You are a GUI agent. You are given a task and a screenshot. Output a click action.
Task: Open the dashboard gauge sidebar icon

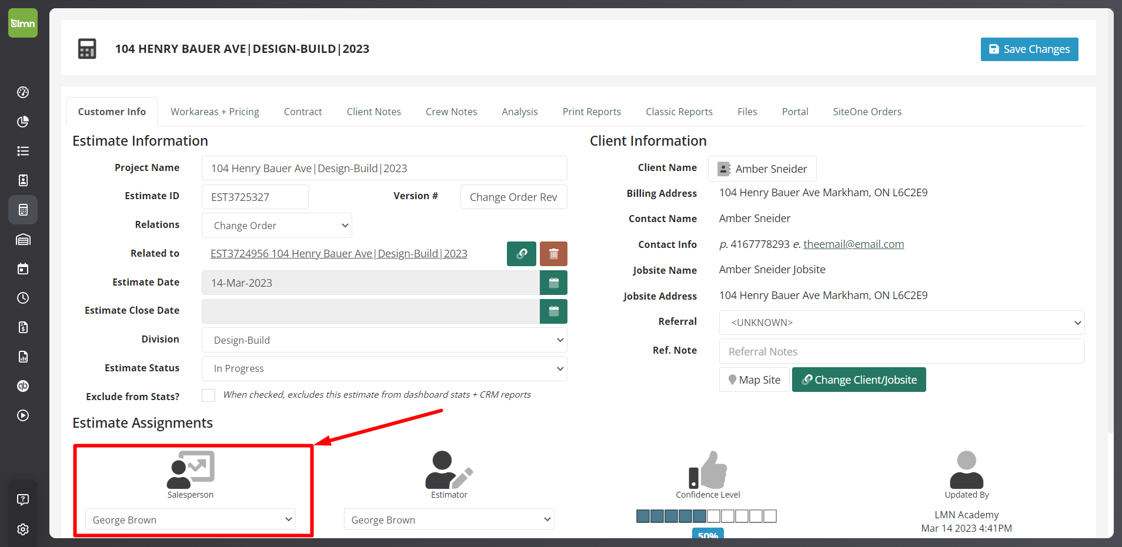click(23, 92)
